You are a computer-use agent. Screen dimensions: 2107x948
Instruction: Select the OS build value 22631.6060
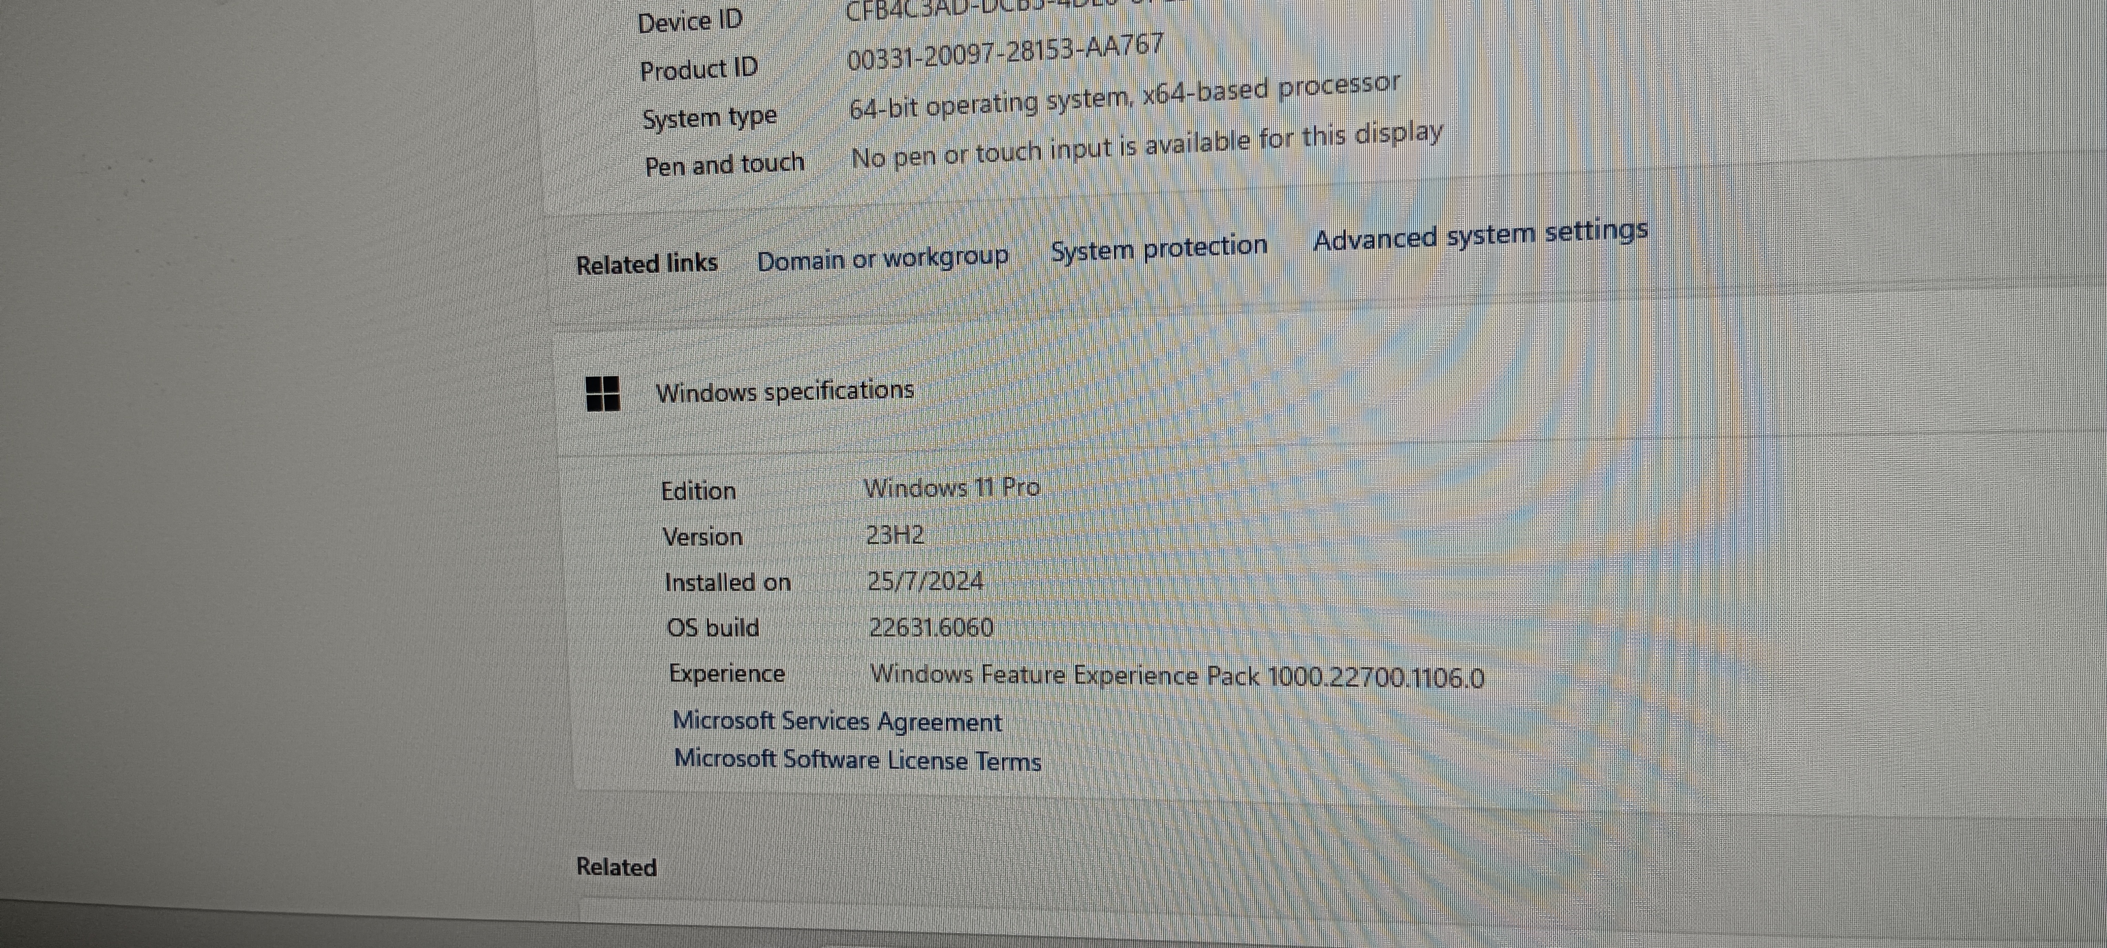pyautogui.click(x=931, y=627)
